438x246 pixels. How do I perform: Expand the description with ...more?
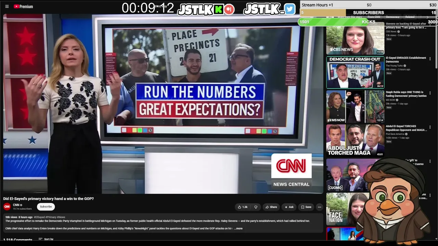coord(239,229)
